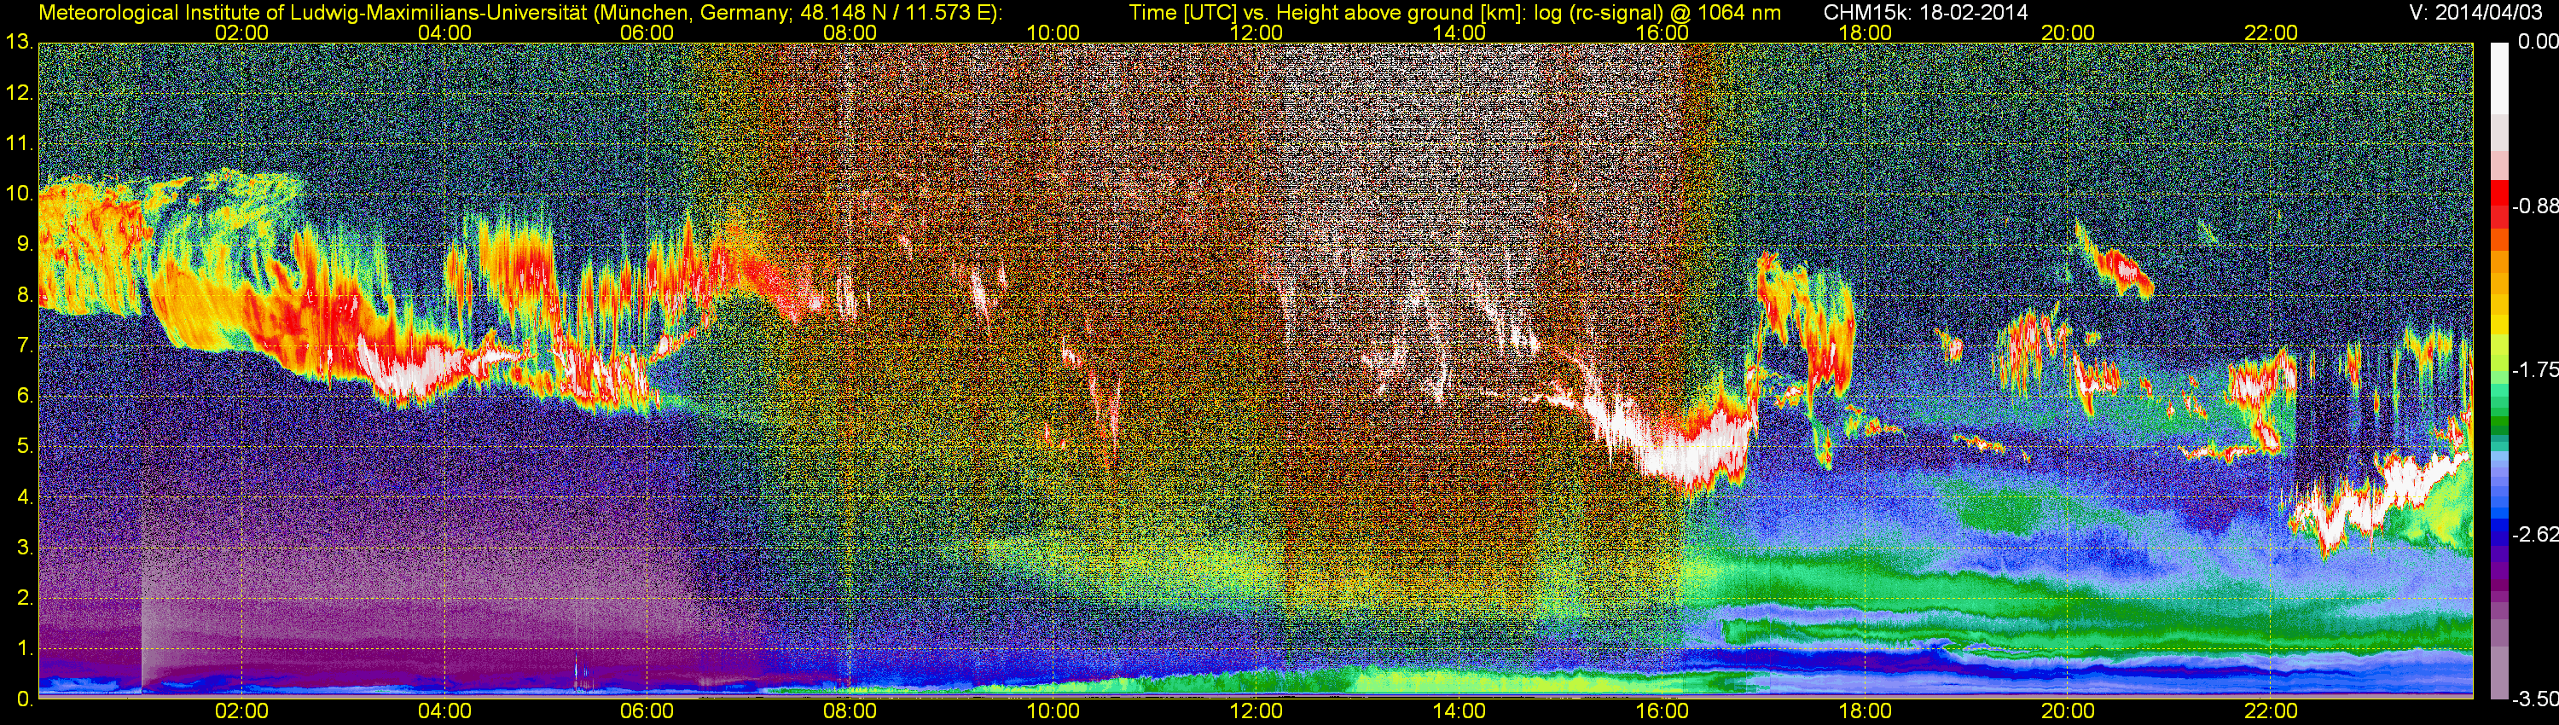Click height axis label 2 km

24,598
